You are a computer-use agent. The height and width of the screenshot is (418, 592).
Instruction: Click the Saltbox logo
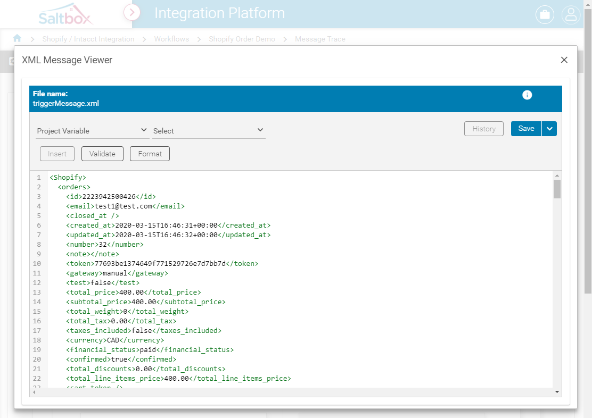point(64,14)
